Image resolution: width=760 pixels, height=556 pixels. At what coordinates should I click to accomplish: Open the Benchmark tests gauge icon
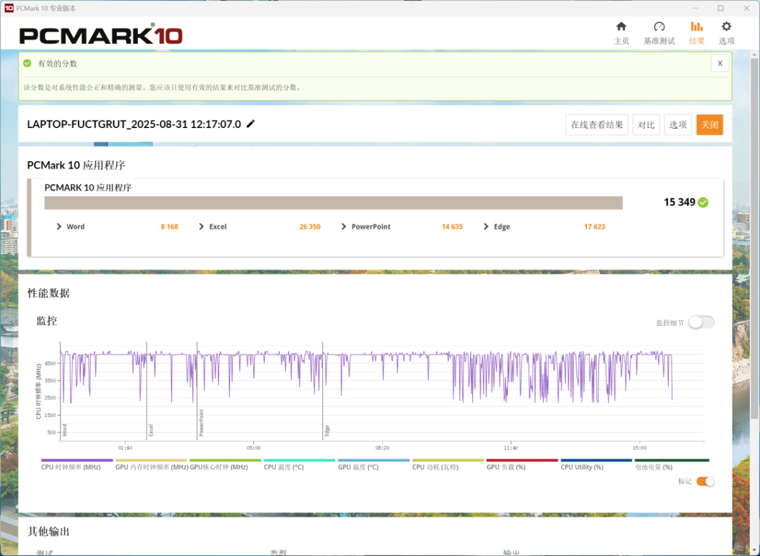click(x=659, y=27)
